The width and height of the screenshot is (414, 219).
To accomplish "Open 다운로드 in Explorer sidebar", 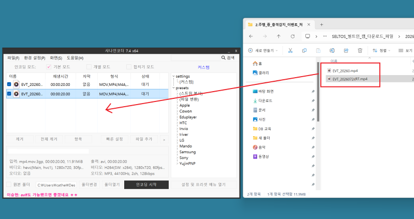I will (262, 100).
